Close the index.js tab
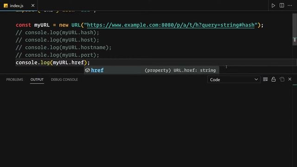Screen dimensions: 297x167 pyautogui.click(x=33, y=6)
